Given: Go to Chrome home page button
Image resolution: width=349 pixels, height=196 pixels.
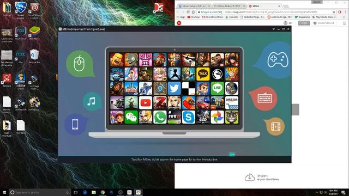Looking at the screenshot, I should [x=193, y=12].
